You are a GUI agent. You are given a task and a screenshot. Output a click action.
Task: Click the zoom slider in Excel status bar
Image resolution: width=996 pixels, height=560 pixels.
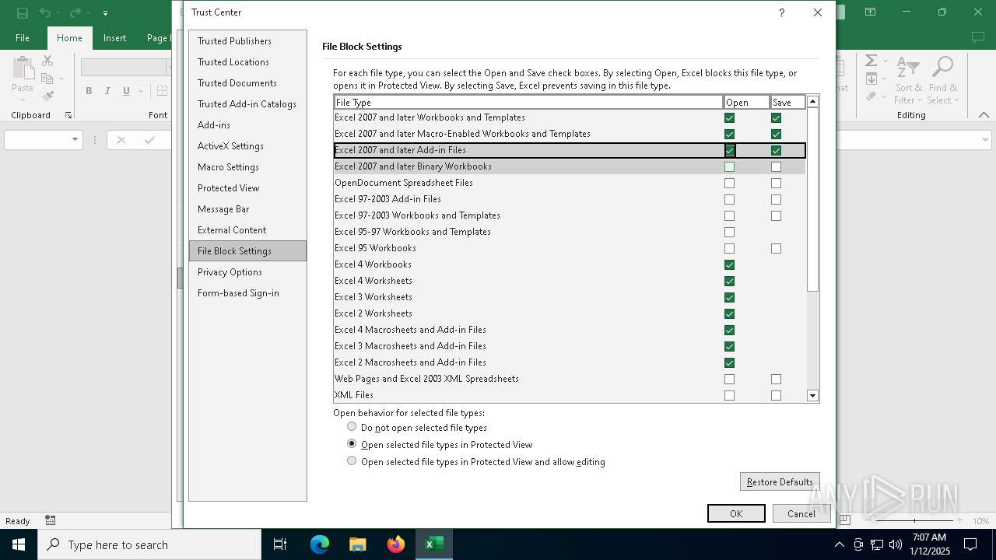[x=914, y=520]
